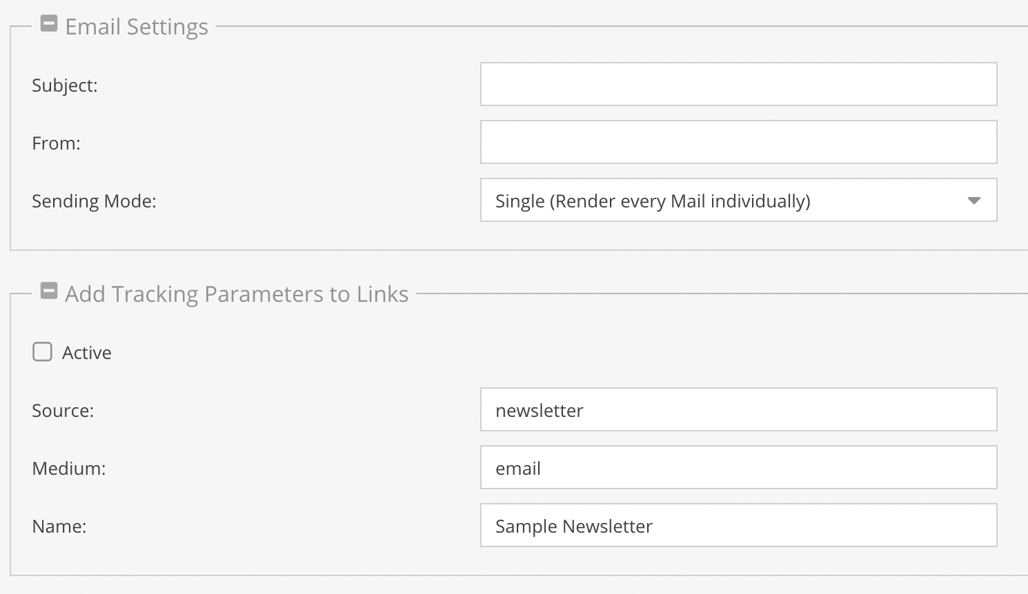The image size is (1028, 594).
Task: Click the Email Settings section title
Action: pyautogui.click(x=137, y=27)
